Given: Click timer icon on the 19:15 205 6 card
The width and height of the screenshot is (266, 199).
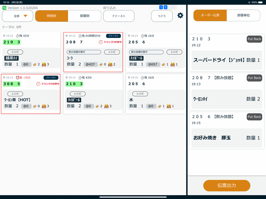Looking at the screenshot, I should coord(143,78).
